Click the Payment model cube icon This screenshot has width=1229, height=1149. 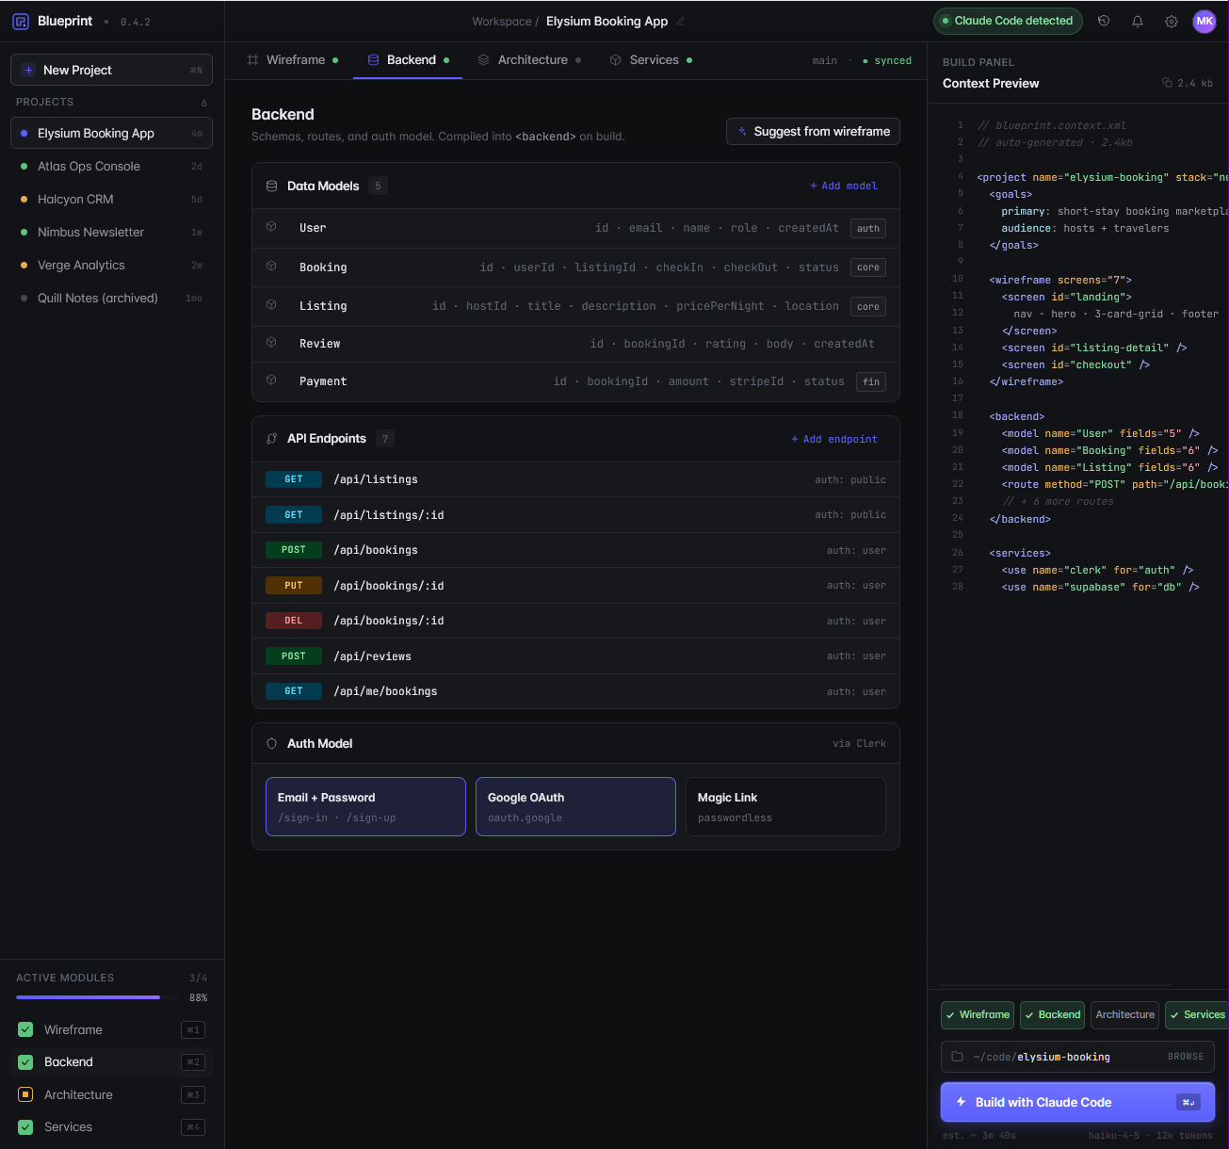[x=271, y=380]
